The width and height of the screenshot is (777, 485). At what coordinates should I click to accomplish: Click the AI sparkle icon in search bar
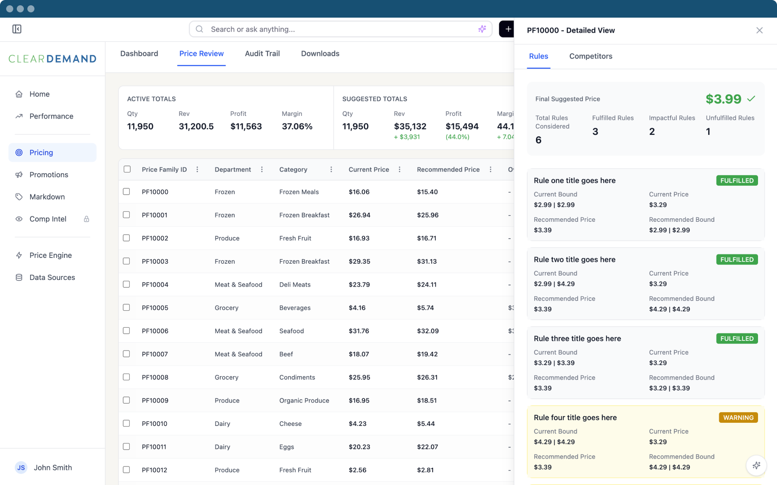coord(482,29)
